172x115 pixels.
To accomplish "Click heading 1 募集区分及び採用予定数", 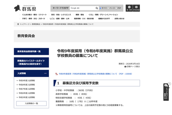I will coord(97,83).
